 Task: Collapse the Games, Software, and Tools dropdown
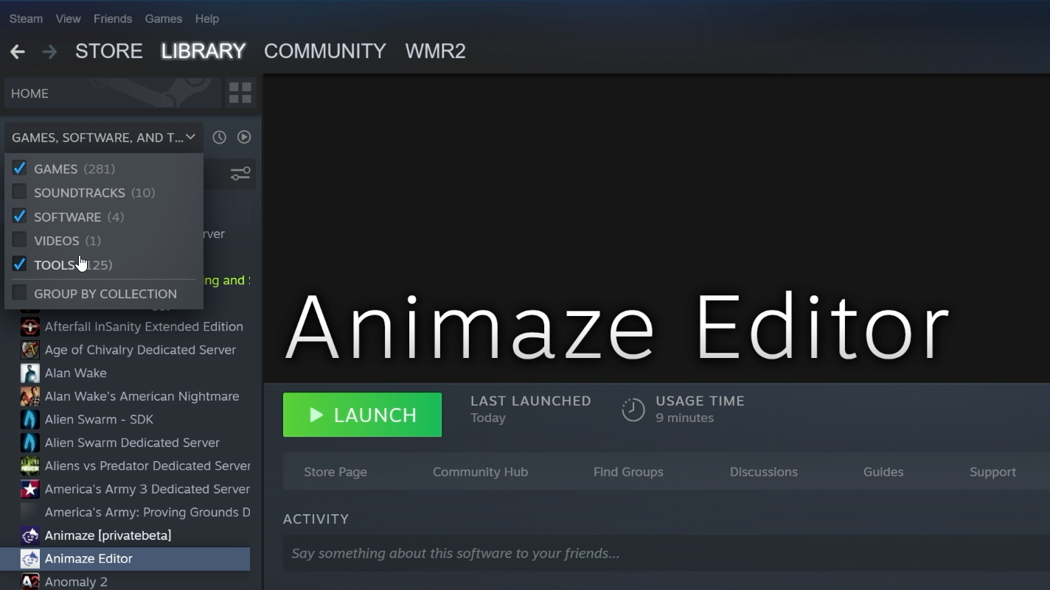tap(103, 137)
